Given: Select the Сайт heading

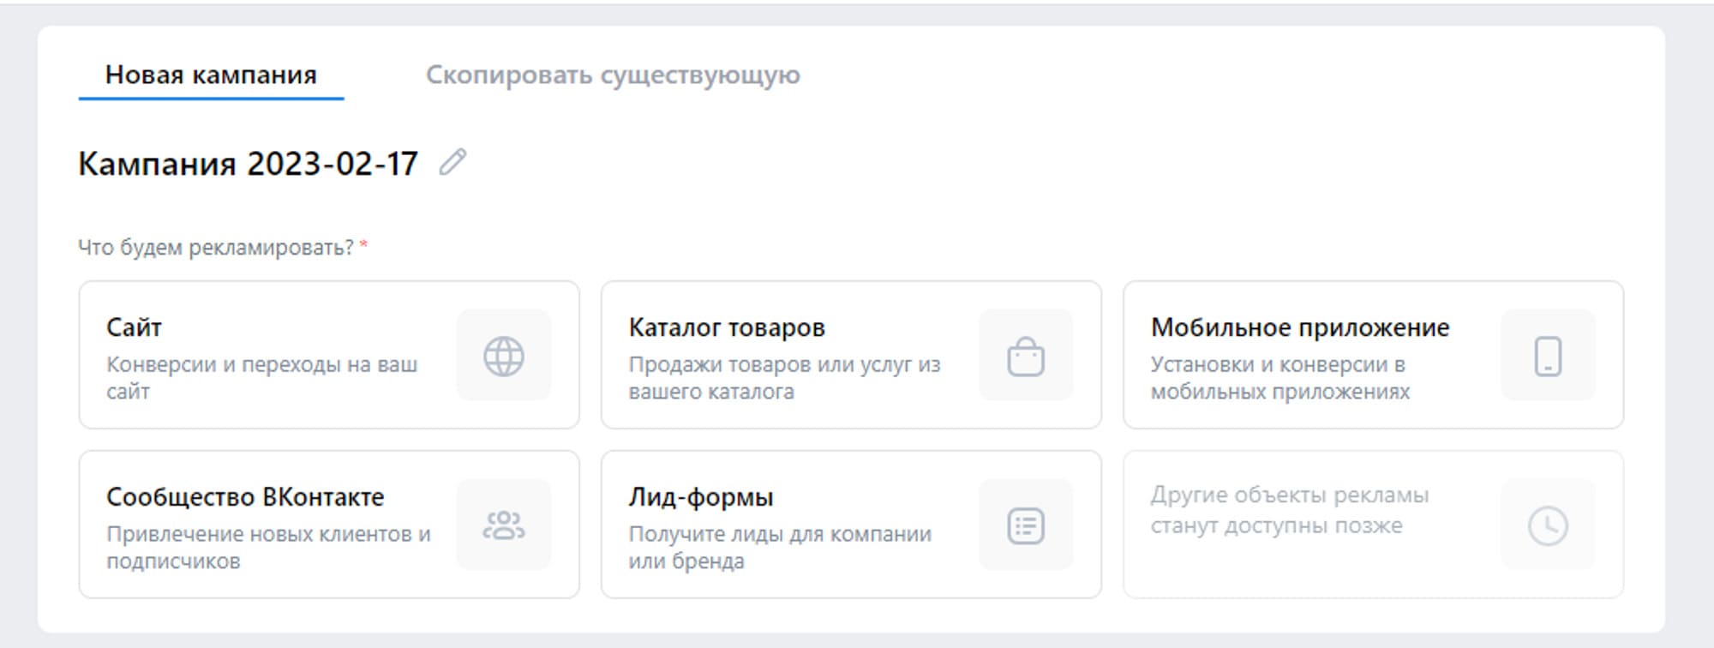Looking at the screenshot, I should coord(134,327).
